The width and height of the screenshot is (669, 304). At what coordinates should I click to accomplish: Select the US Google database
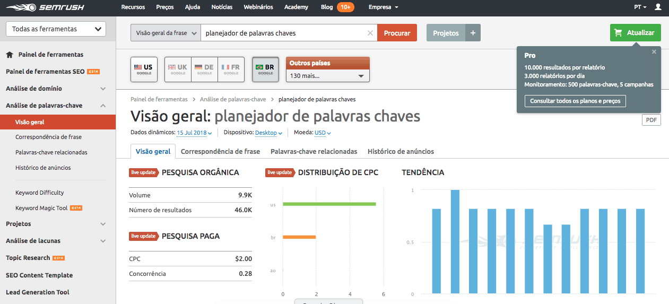pos(144,70)
